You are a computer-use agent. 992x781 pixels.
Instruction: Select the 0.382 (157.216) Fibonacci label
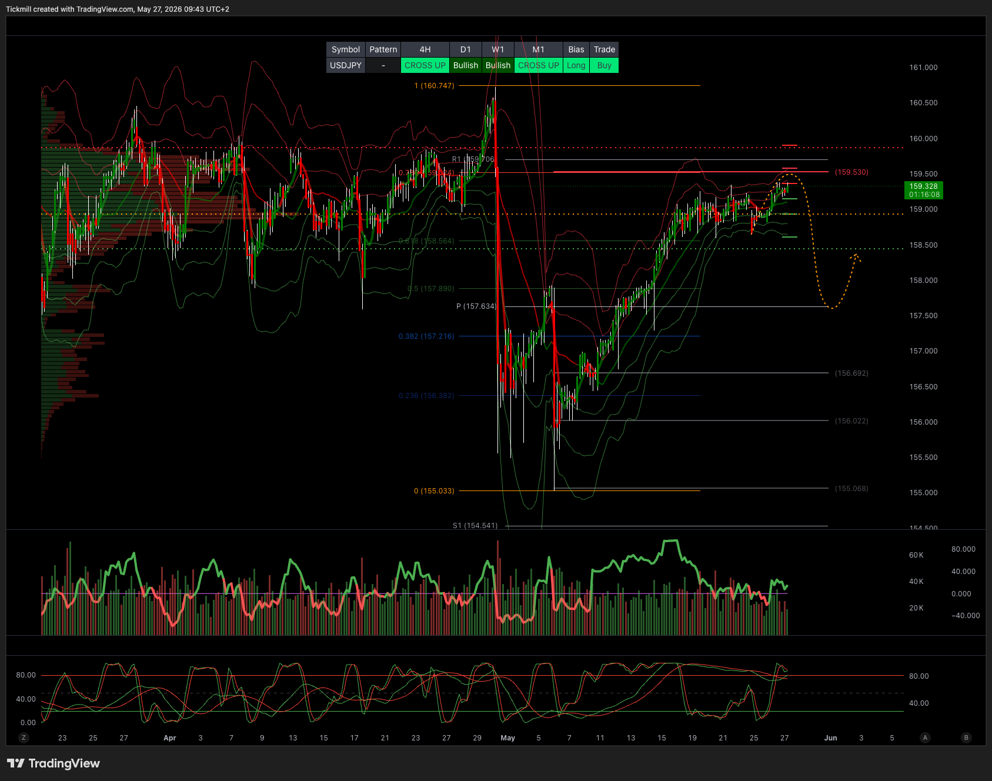(x=426, y=336)
